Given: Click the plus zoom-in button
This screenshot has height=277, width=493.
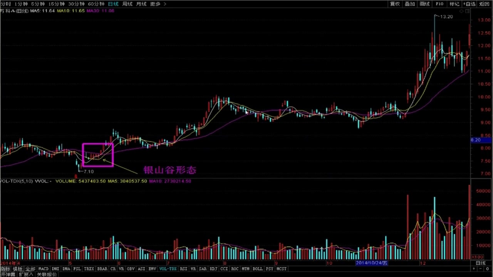Looking at the screenshot, I should tap(473, 269).
